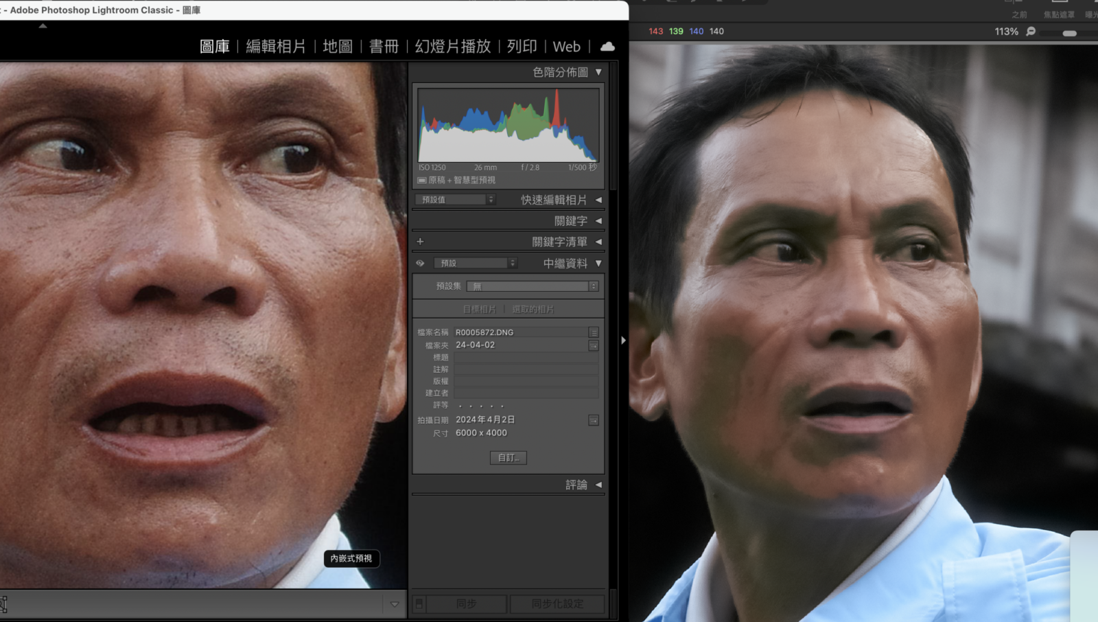Set star rating in the 評等 row
This screenshot has width=1098, height=622.
481,406
